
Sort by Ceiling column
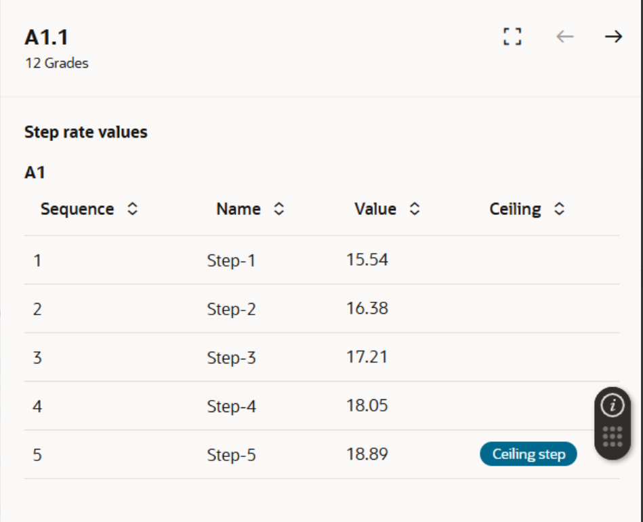[x=560, y=209]
